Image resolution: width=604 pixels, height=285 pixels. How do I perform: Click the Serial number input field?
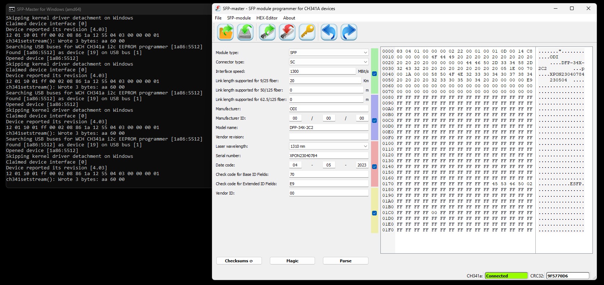(328, 156)
